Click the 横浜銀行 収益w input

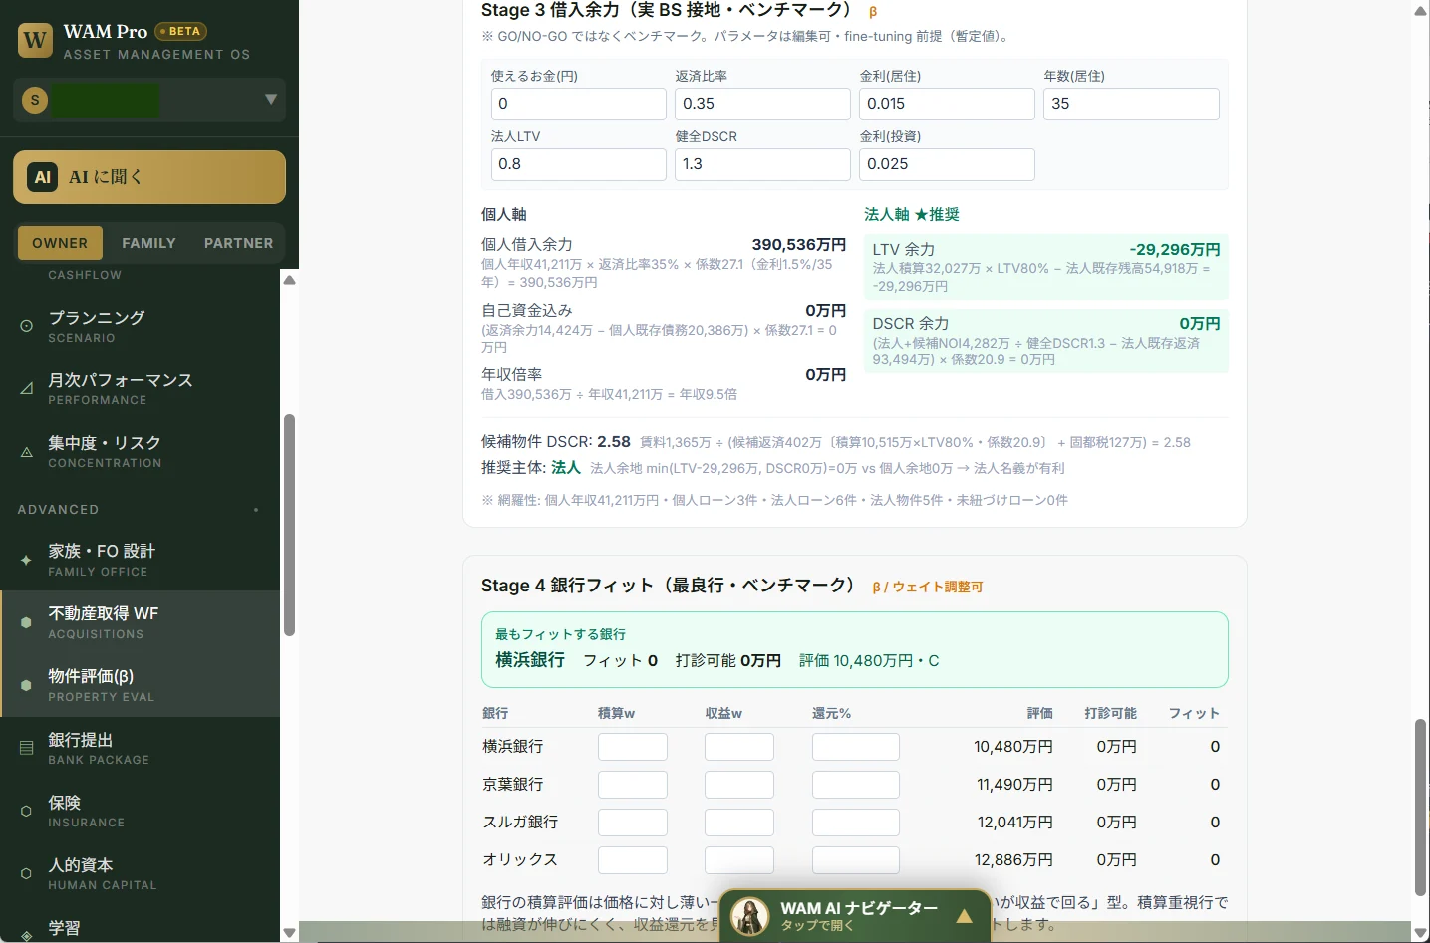pos(739,747)
